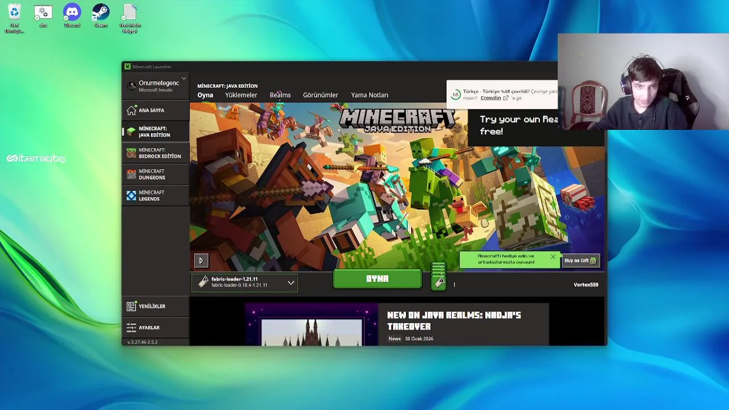Click the Nadja's Takeover castle thumbnail
The width and height of the screenshot is (729, 410).
tap(312, 325)
